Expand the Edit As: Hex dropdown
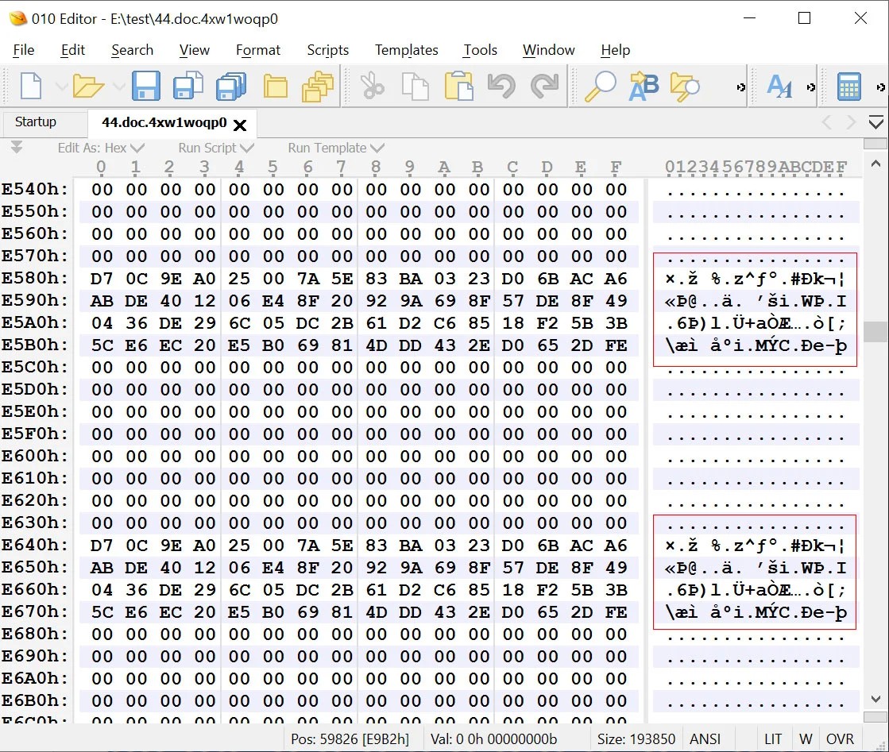 101,148
